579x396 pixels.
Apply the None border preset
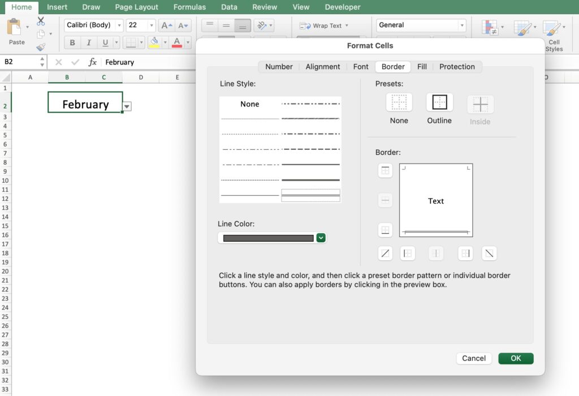click(399, 102)
